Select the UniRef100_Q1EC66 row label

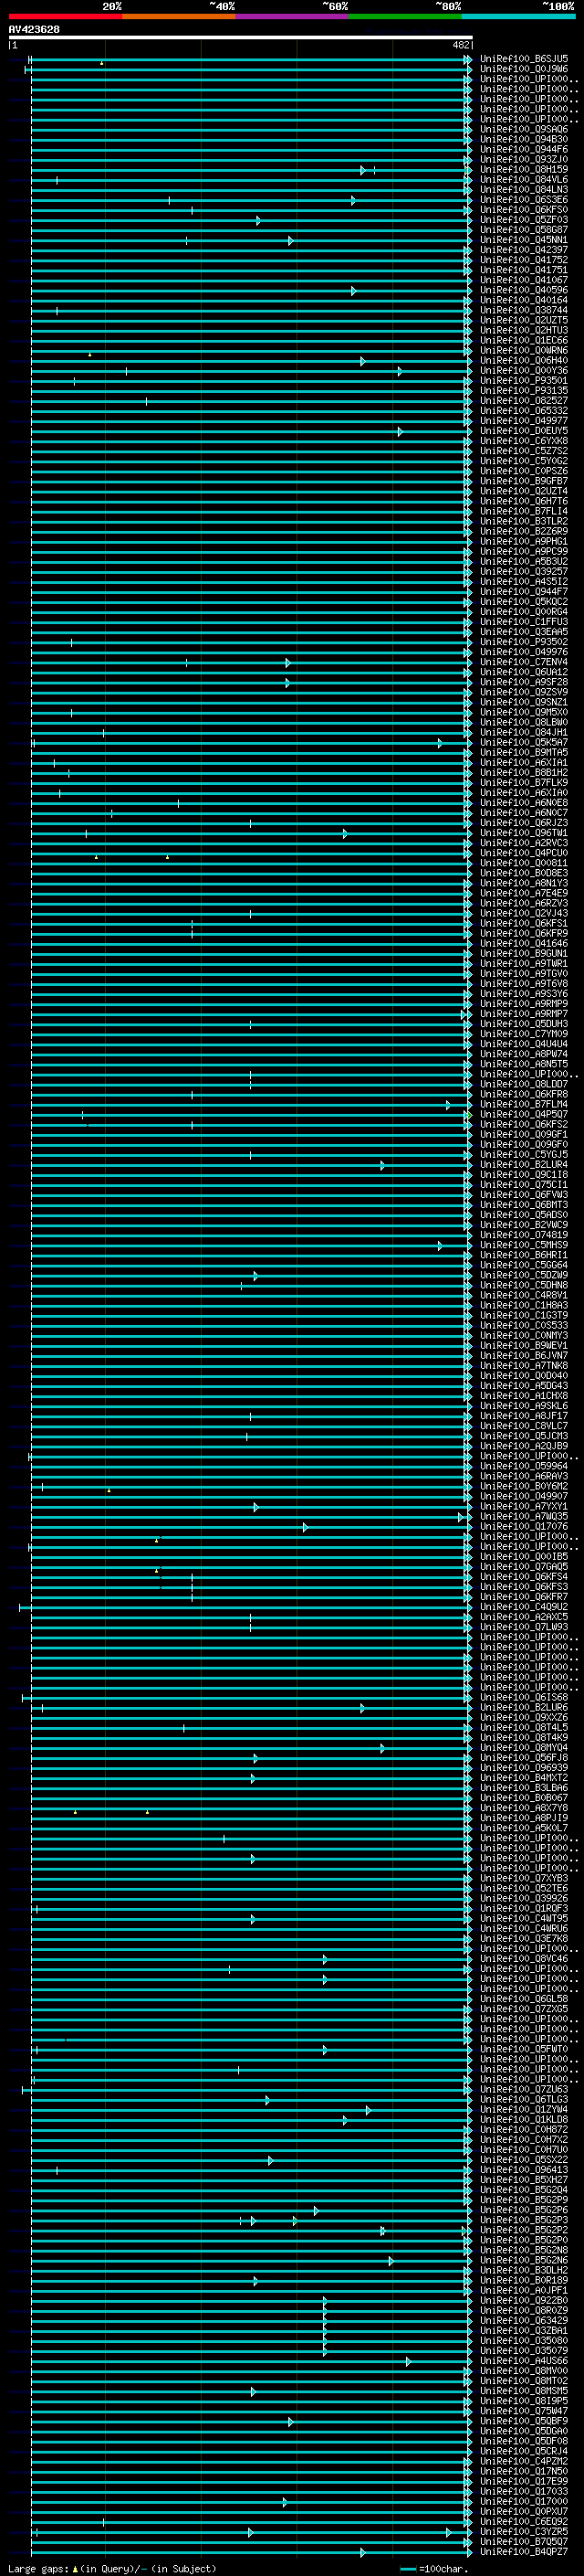coord(524,340)
